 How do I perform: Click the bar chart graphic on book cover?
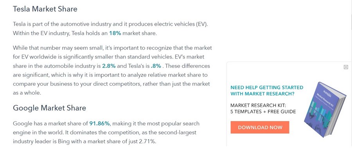(320, 111)
